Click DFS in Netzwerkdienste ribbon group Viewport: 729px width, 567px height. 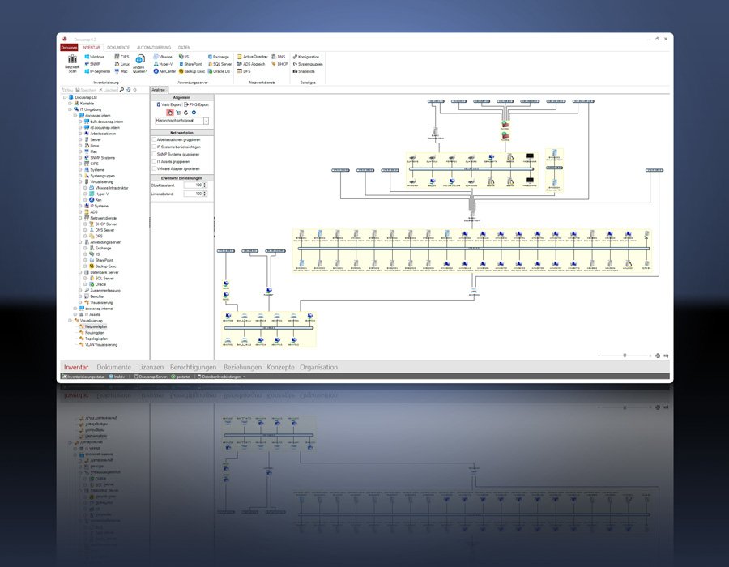[x=244, y=71]
